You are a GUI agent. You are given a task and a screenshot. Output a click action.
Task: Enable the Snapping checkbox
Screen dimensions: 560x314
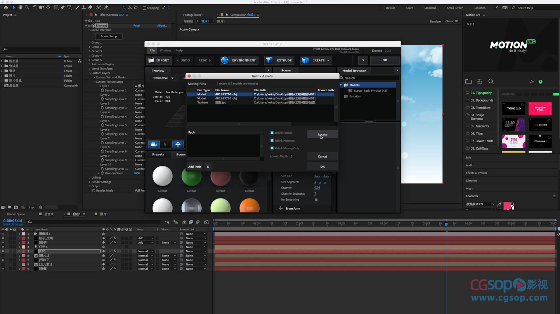tap(144, 8)
